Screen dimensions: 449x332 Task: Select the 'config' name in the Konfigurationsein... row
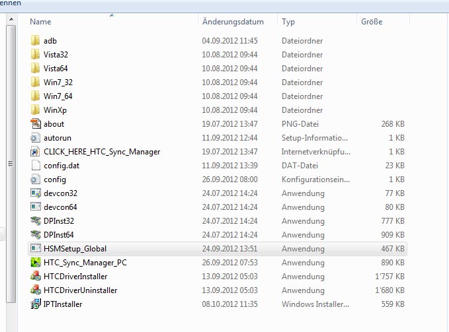[x=55, y=180]
